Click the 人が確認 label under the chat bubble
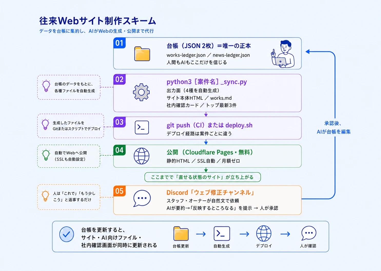The height and width of the screenshot is (271, 381). [308, 246]
